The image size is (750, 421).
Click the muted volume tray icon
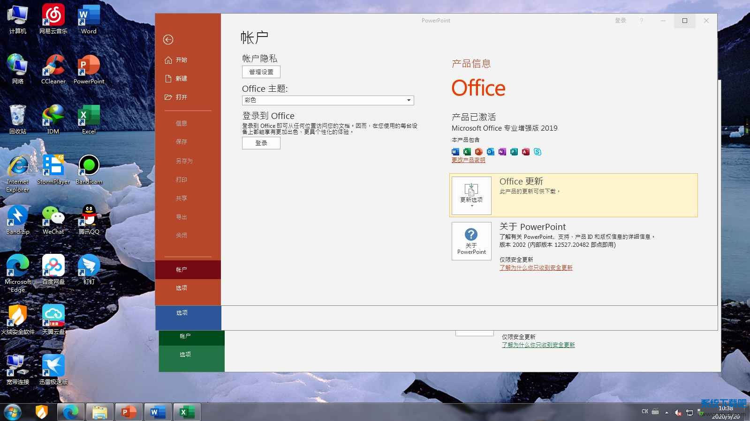pyautogui.click(x=678, y=413)
